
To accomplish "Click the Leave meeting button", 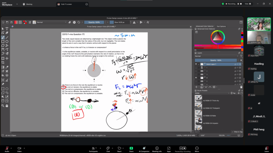I will click(266, 148).
